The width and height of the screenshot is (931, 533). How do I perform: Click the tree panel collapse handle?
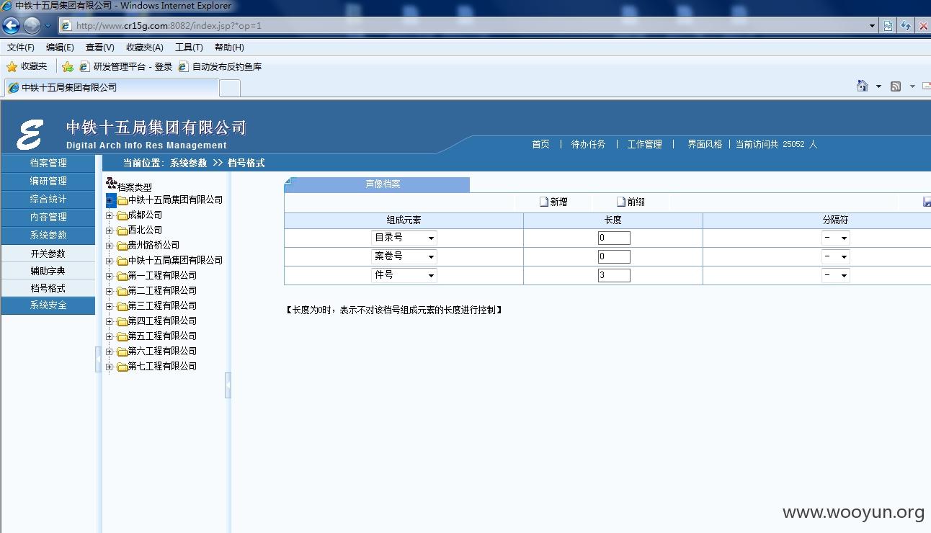pos(228,385)
